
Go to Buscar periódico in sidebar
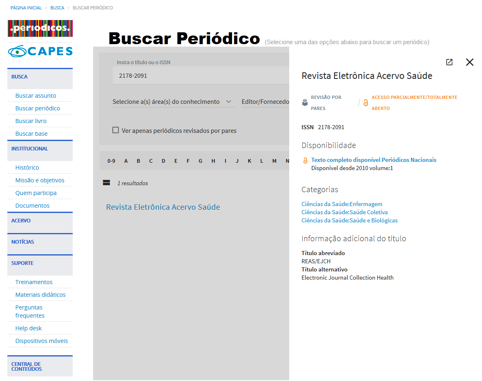click(x=38, y=108)
